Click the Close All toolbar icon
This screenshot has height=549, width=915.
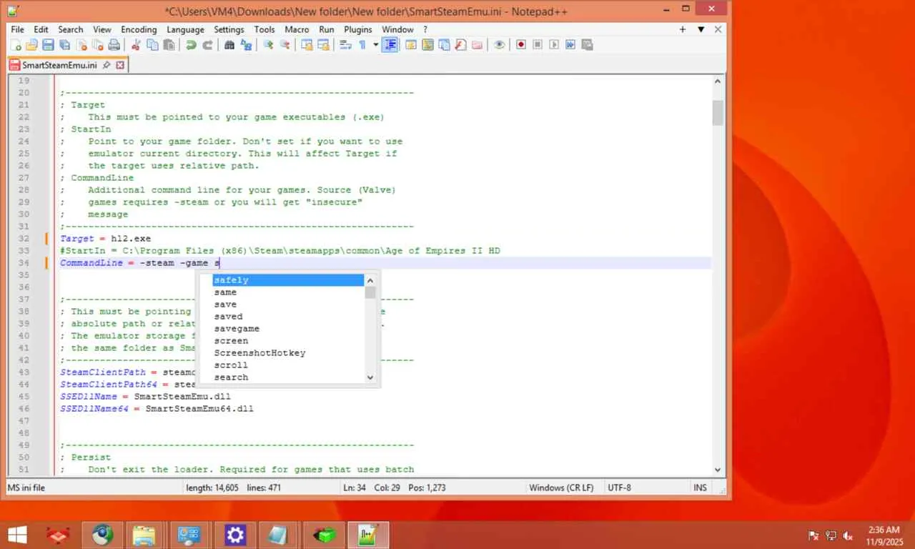pos(97,44)
